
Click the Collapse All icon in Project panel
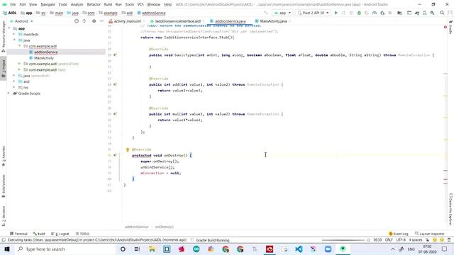click(84, 21)
